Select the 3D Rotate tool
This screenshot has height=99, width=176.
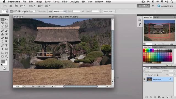coord(2,53)
